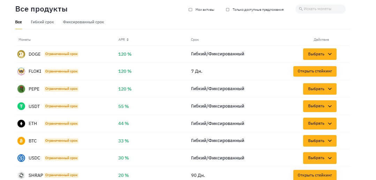Click 'Открыть стейкинг' button for FLOKI
376x180 pixels.
(315, 71)
